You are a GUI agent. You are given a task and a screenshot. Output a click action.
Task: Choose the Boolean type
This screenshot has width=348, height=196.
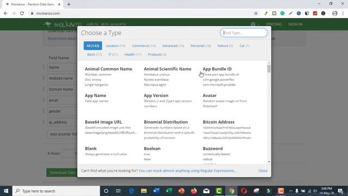(152, 149)
